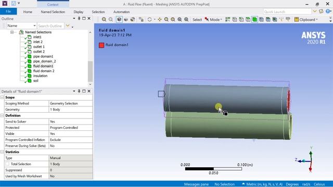Switch to the Named Selection tab

[x=53, y=12]
